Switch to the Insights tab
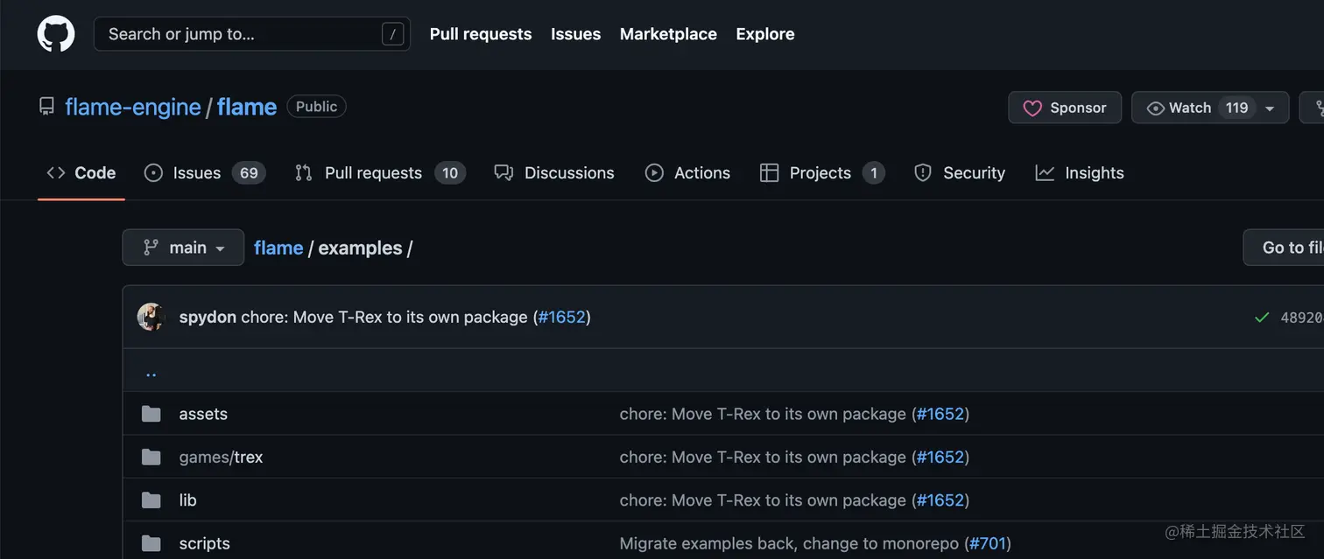 click(x=1079, y=172)
